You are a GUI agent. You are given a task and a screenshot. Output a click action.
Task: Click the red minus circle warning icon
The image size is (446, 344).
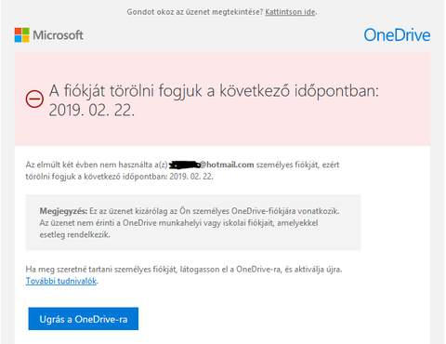tap(34, 99)
